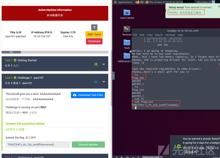Click the page vertical scrollbar
Screen dimensions: 220x158
click(x=111, y=79)
